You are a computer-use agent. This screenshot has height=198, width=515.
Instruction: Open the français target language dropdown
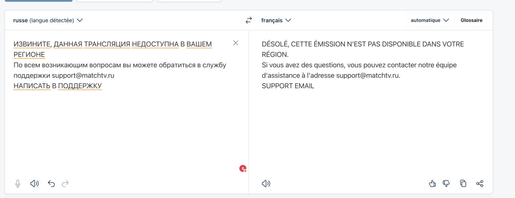pyautogui.click(x=276, y=21)
